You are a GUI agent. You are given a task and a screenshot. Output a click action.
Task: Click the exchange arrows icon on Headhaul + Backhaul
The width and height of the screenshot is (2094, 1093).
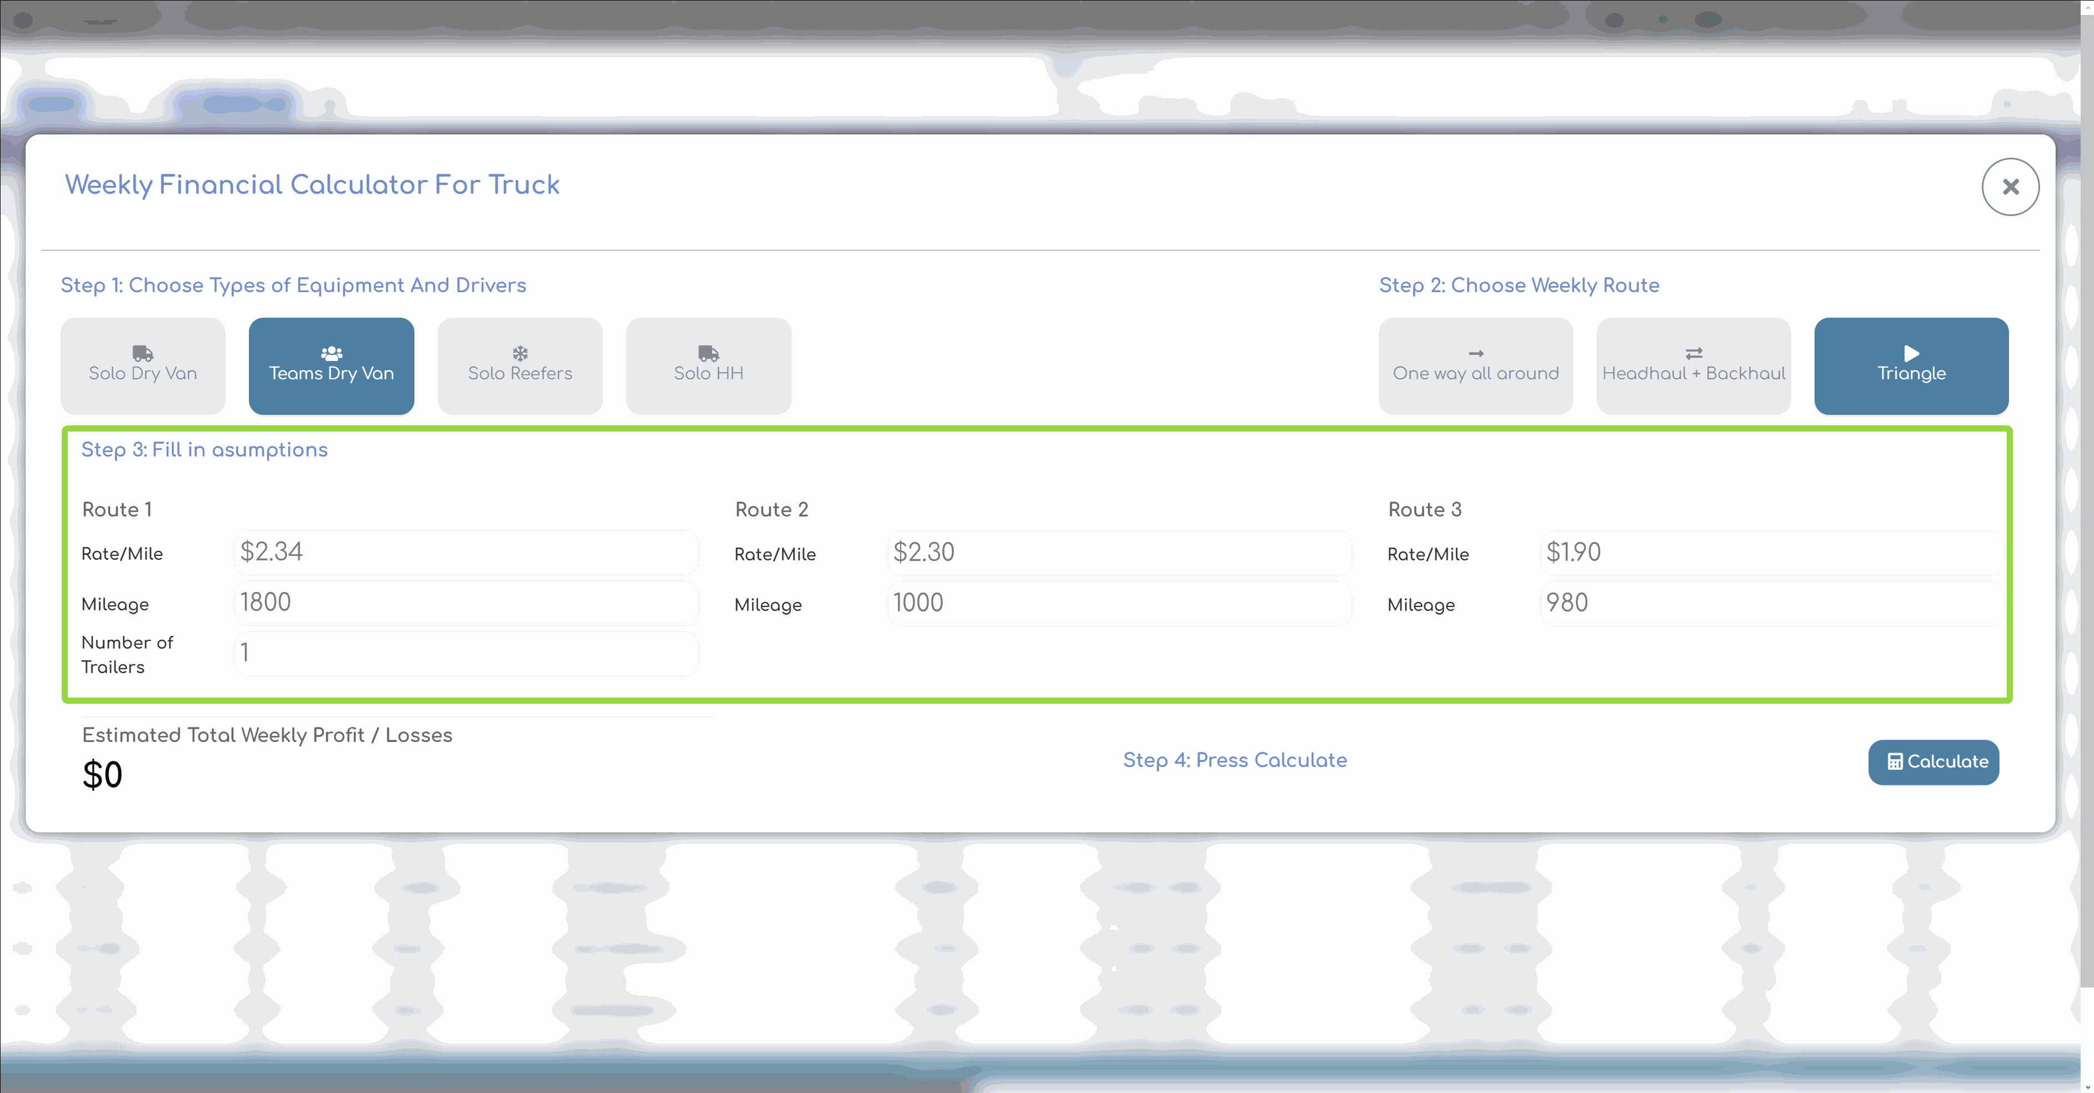pos(1693,353)
